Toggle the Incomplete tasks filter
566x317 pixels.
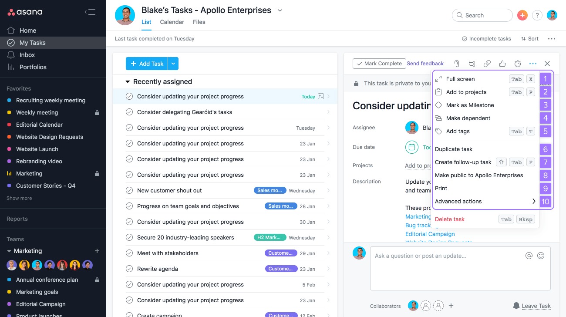(486, 39)
